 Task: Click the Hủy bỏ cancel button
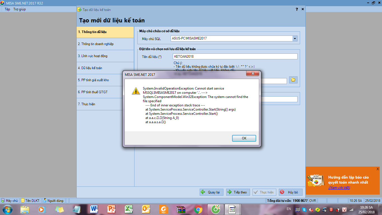[x=290, y=192]
